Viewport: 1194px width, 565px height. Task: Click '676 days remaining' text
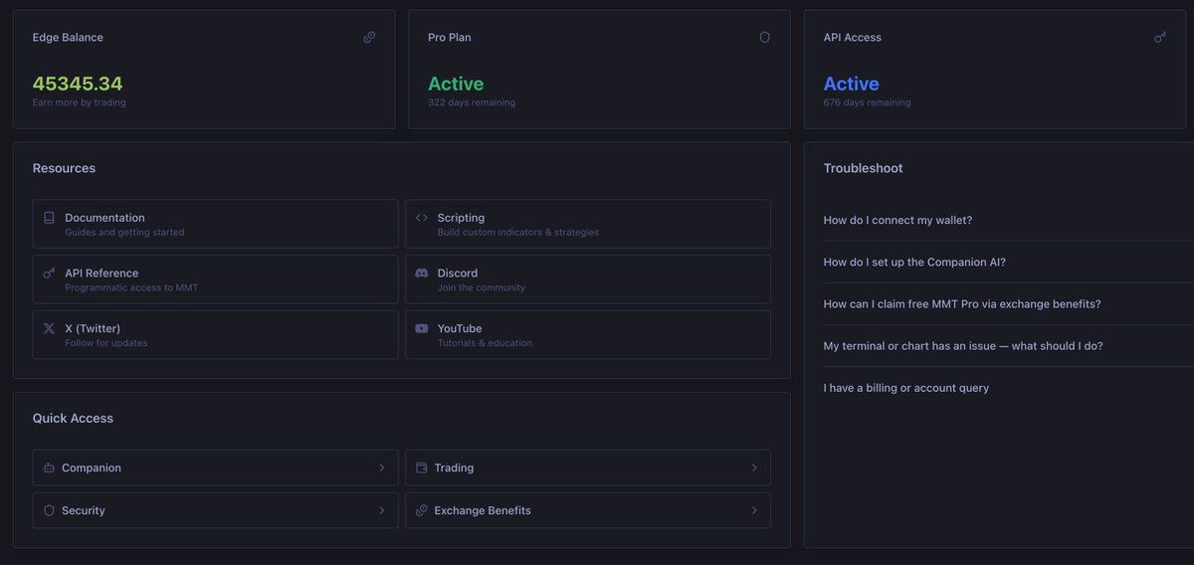[x=867, y=102]
